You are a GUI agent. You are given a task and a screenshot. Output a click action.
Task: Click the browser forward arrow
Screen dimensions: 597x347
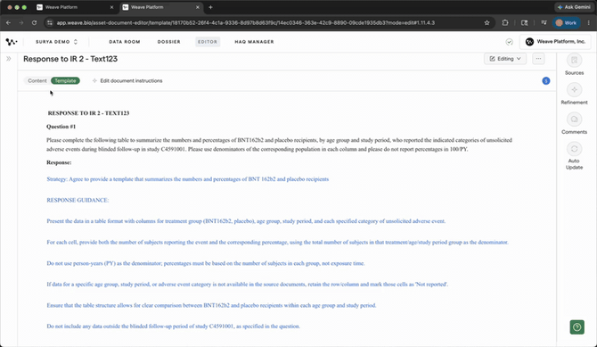21,23
